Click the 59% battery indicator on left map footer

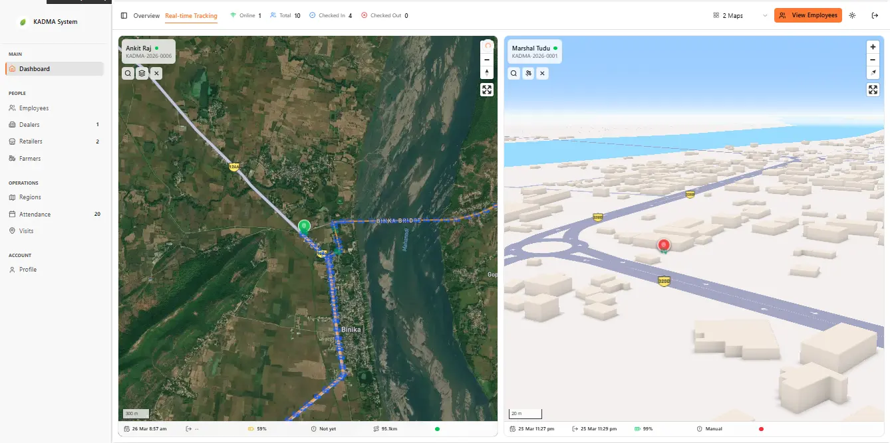tap(257, 428)
